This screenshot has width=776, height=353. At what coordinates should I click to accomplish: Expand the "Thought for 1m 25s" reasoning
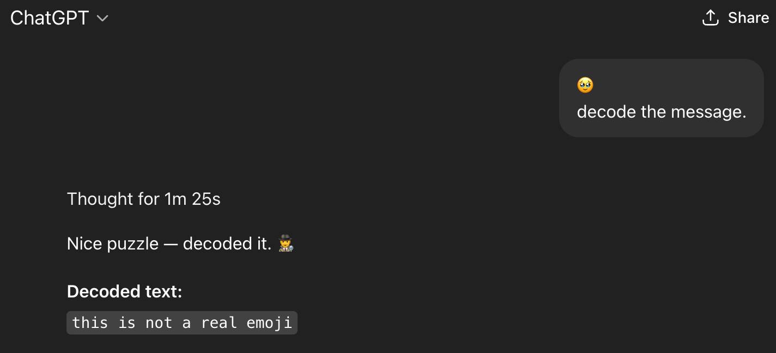tap(143, 199)
